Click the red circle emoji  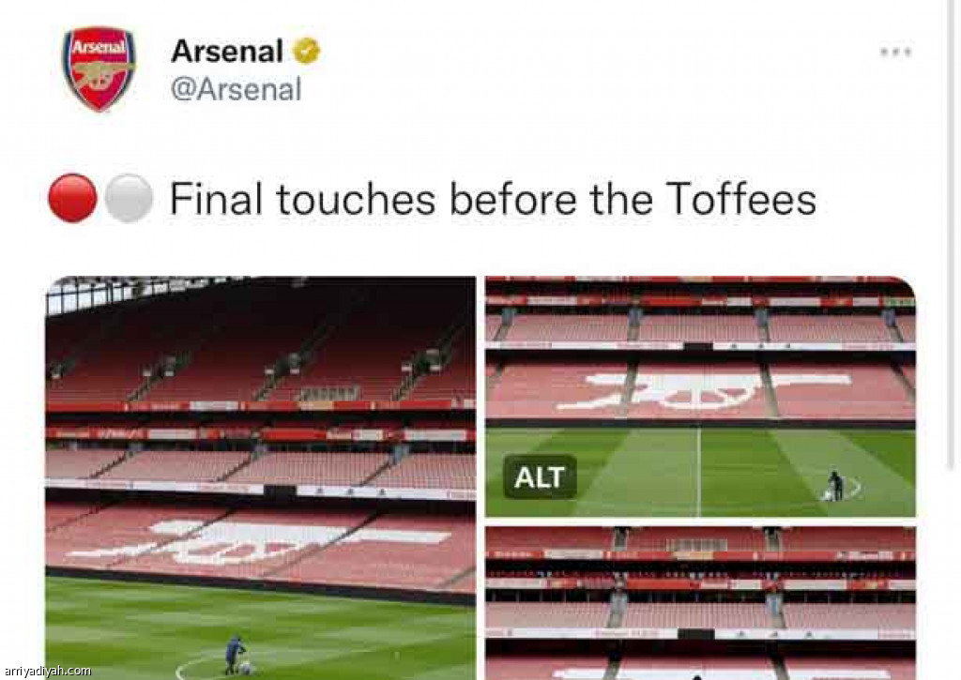pos(72,199)
